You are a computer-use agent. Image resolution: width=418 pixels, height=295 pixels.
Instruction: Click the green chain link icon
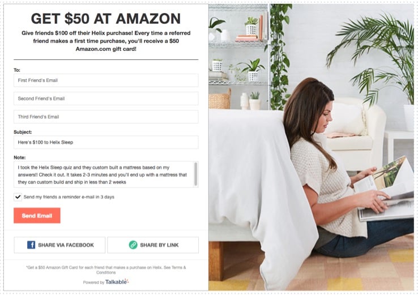coord(133,245)
